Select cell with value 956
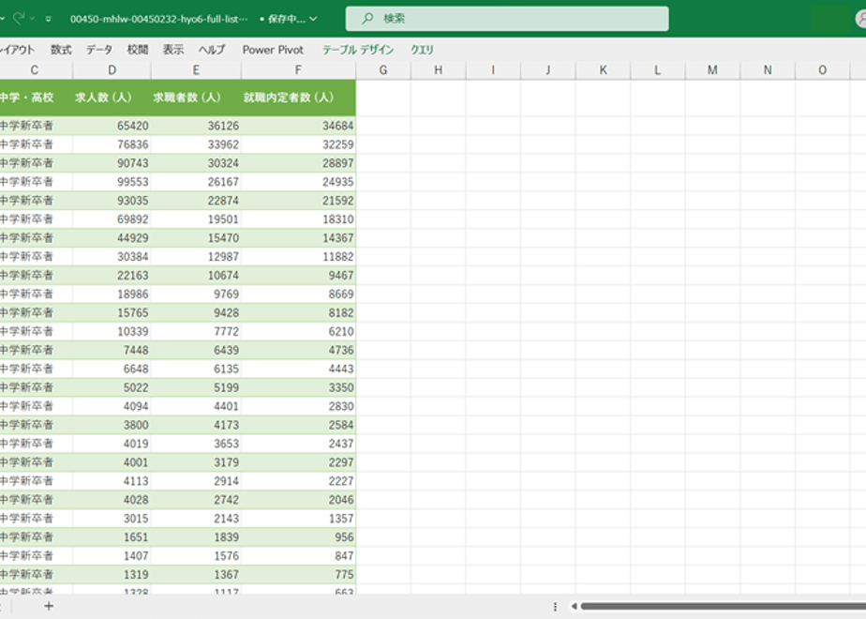Viewport: 866px width, 619px height. pyautogui.click(x=298, y=537)
